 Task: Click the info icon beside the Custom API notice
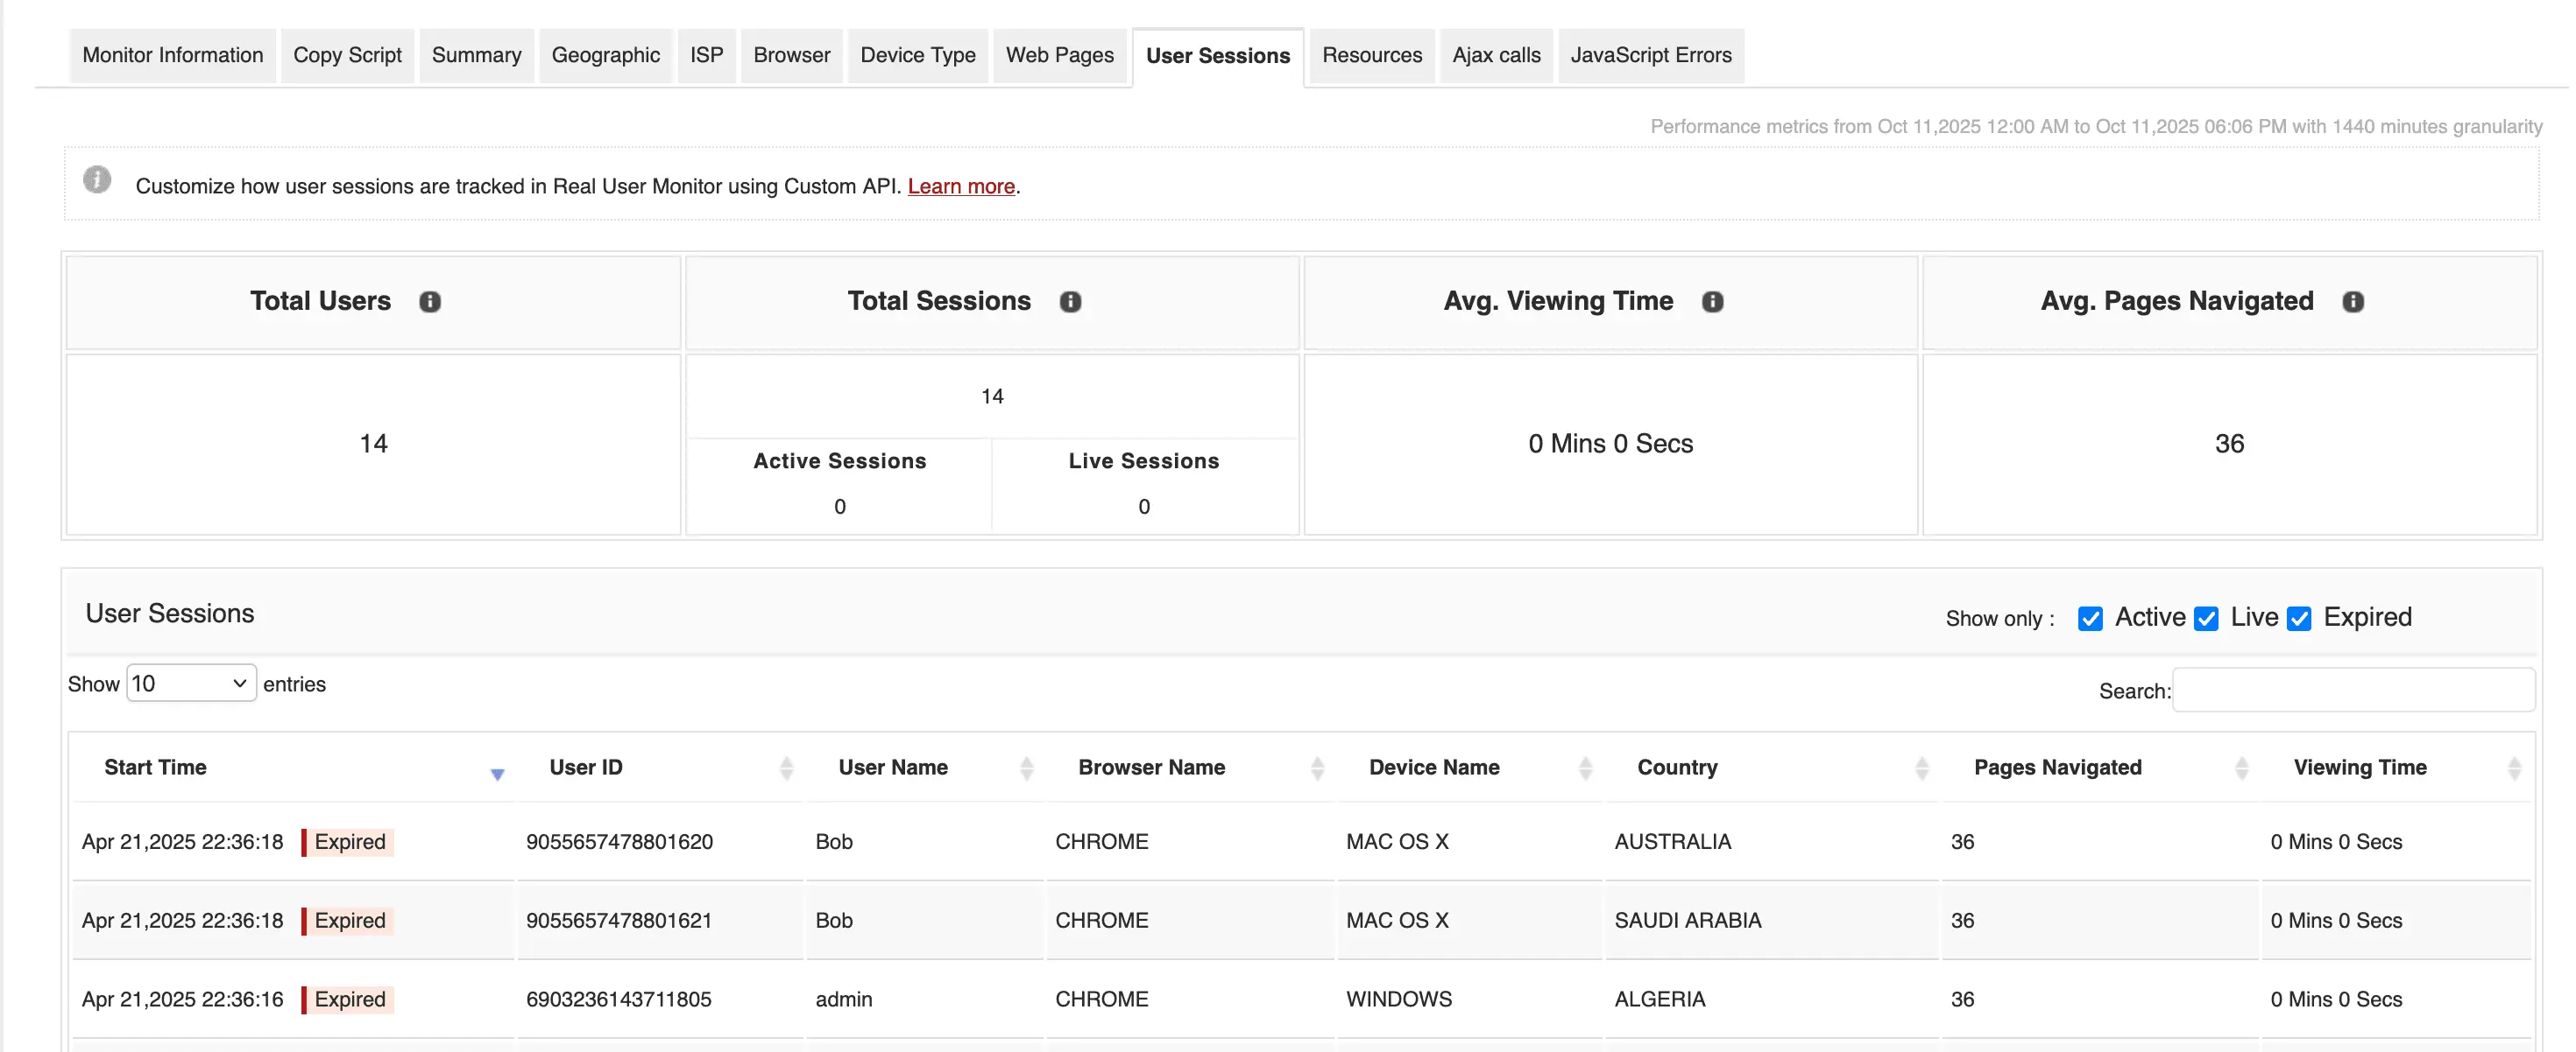click(97, 181)
